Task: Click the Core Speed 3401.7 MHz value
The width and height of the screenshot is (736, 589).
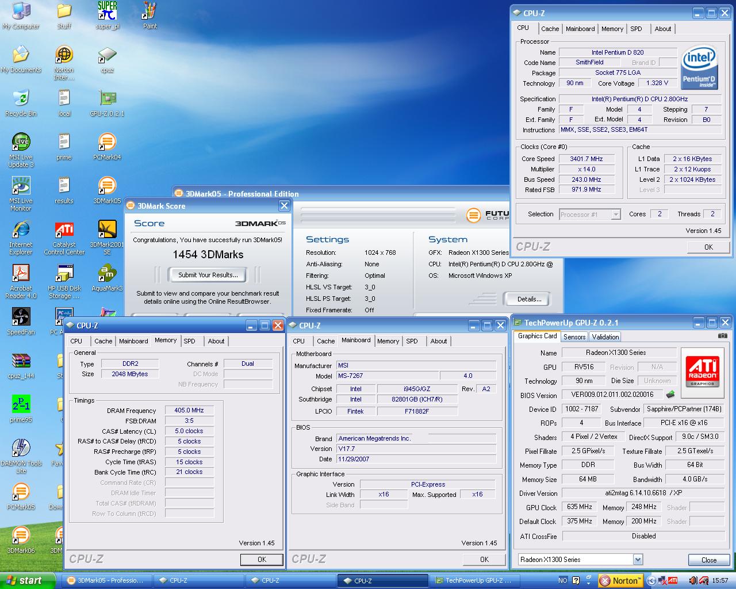Action: (x=586, y=159)
